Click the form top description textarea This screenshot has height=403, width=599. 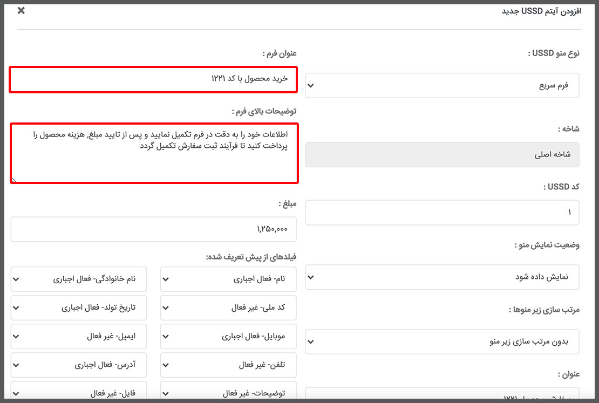[154, 153]
